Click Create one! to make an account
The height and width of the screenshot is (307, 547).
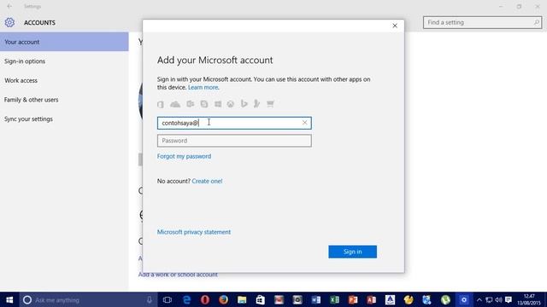point(207,181)
